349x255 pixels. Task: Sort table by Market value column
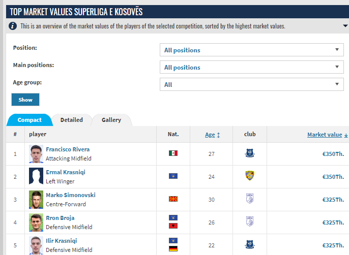328,135
